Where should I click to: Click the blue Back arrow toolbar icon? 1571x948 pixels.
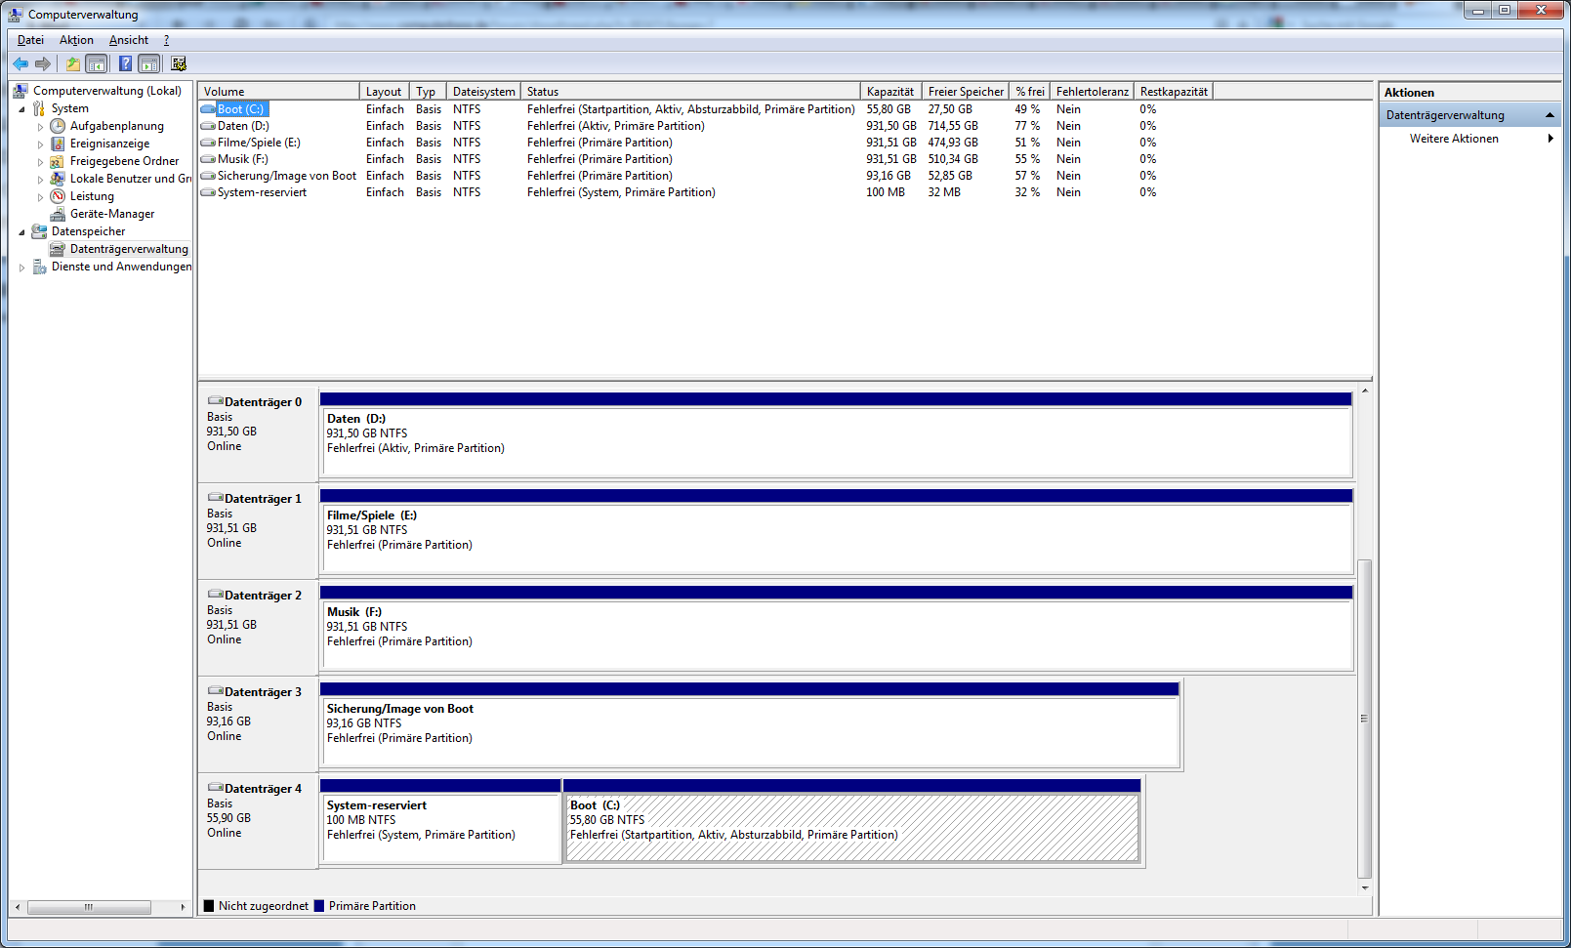[21, 63]
